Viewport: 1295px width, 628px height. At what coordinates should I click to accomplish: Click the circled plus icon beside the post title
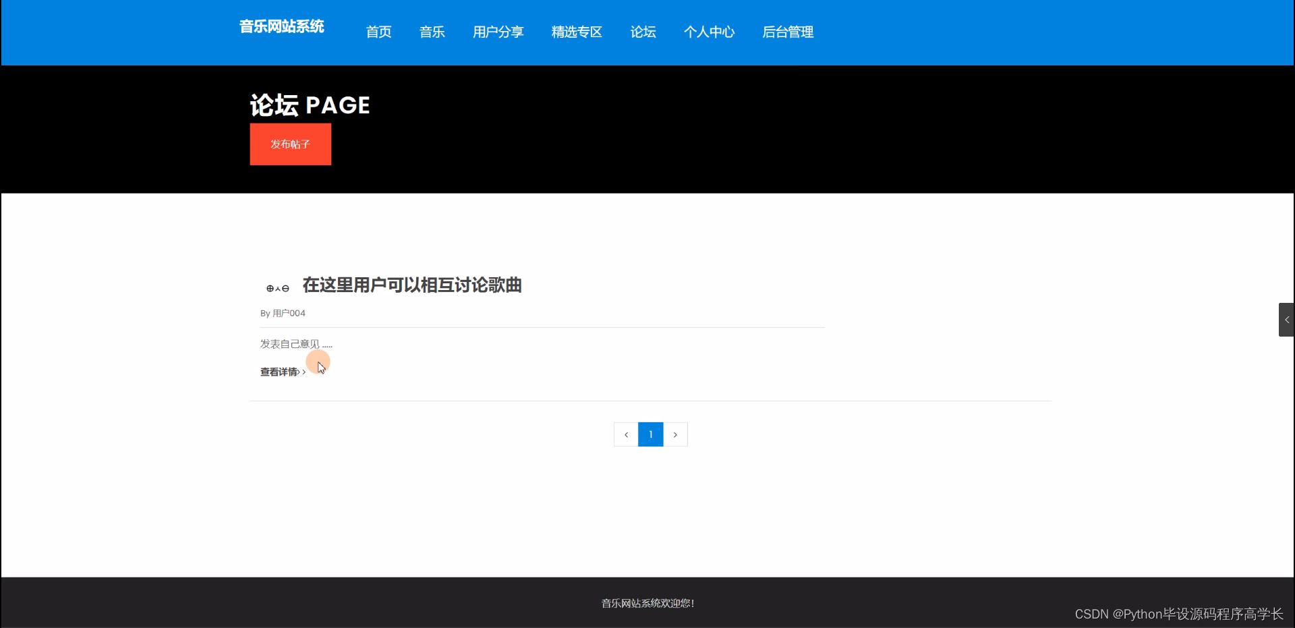click(x=270, y=289)
